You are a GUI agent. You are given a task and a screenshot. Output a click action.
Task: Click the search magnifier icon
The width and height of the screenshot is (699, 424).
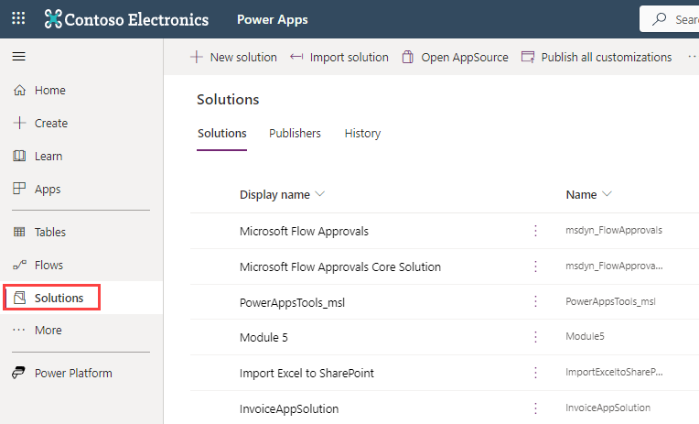pyautogui.click(x=660, y=19)
